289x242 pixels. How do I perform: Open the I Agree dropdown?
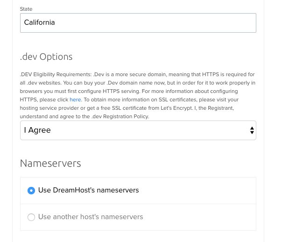coord(138,130)
